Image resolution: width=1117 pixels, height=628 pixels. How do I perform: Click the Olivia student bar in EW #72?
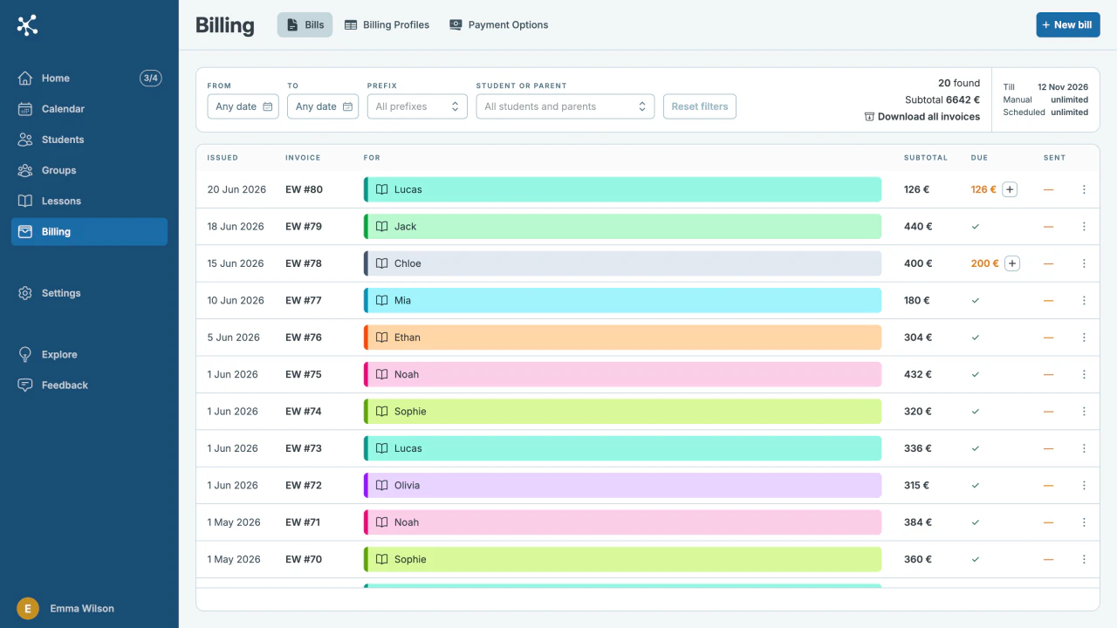[x=622, y=485]
